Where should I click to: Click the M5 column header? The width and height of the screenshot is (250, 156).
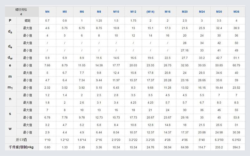(64, 12)
